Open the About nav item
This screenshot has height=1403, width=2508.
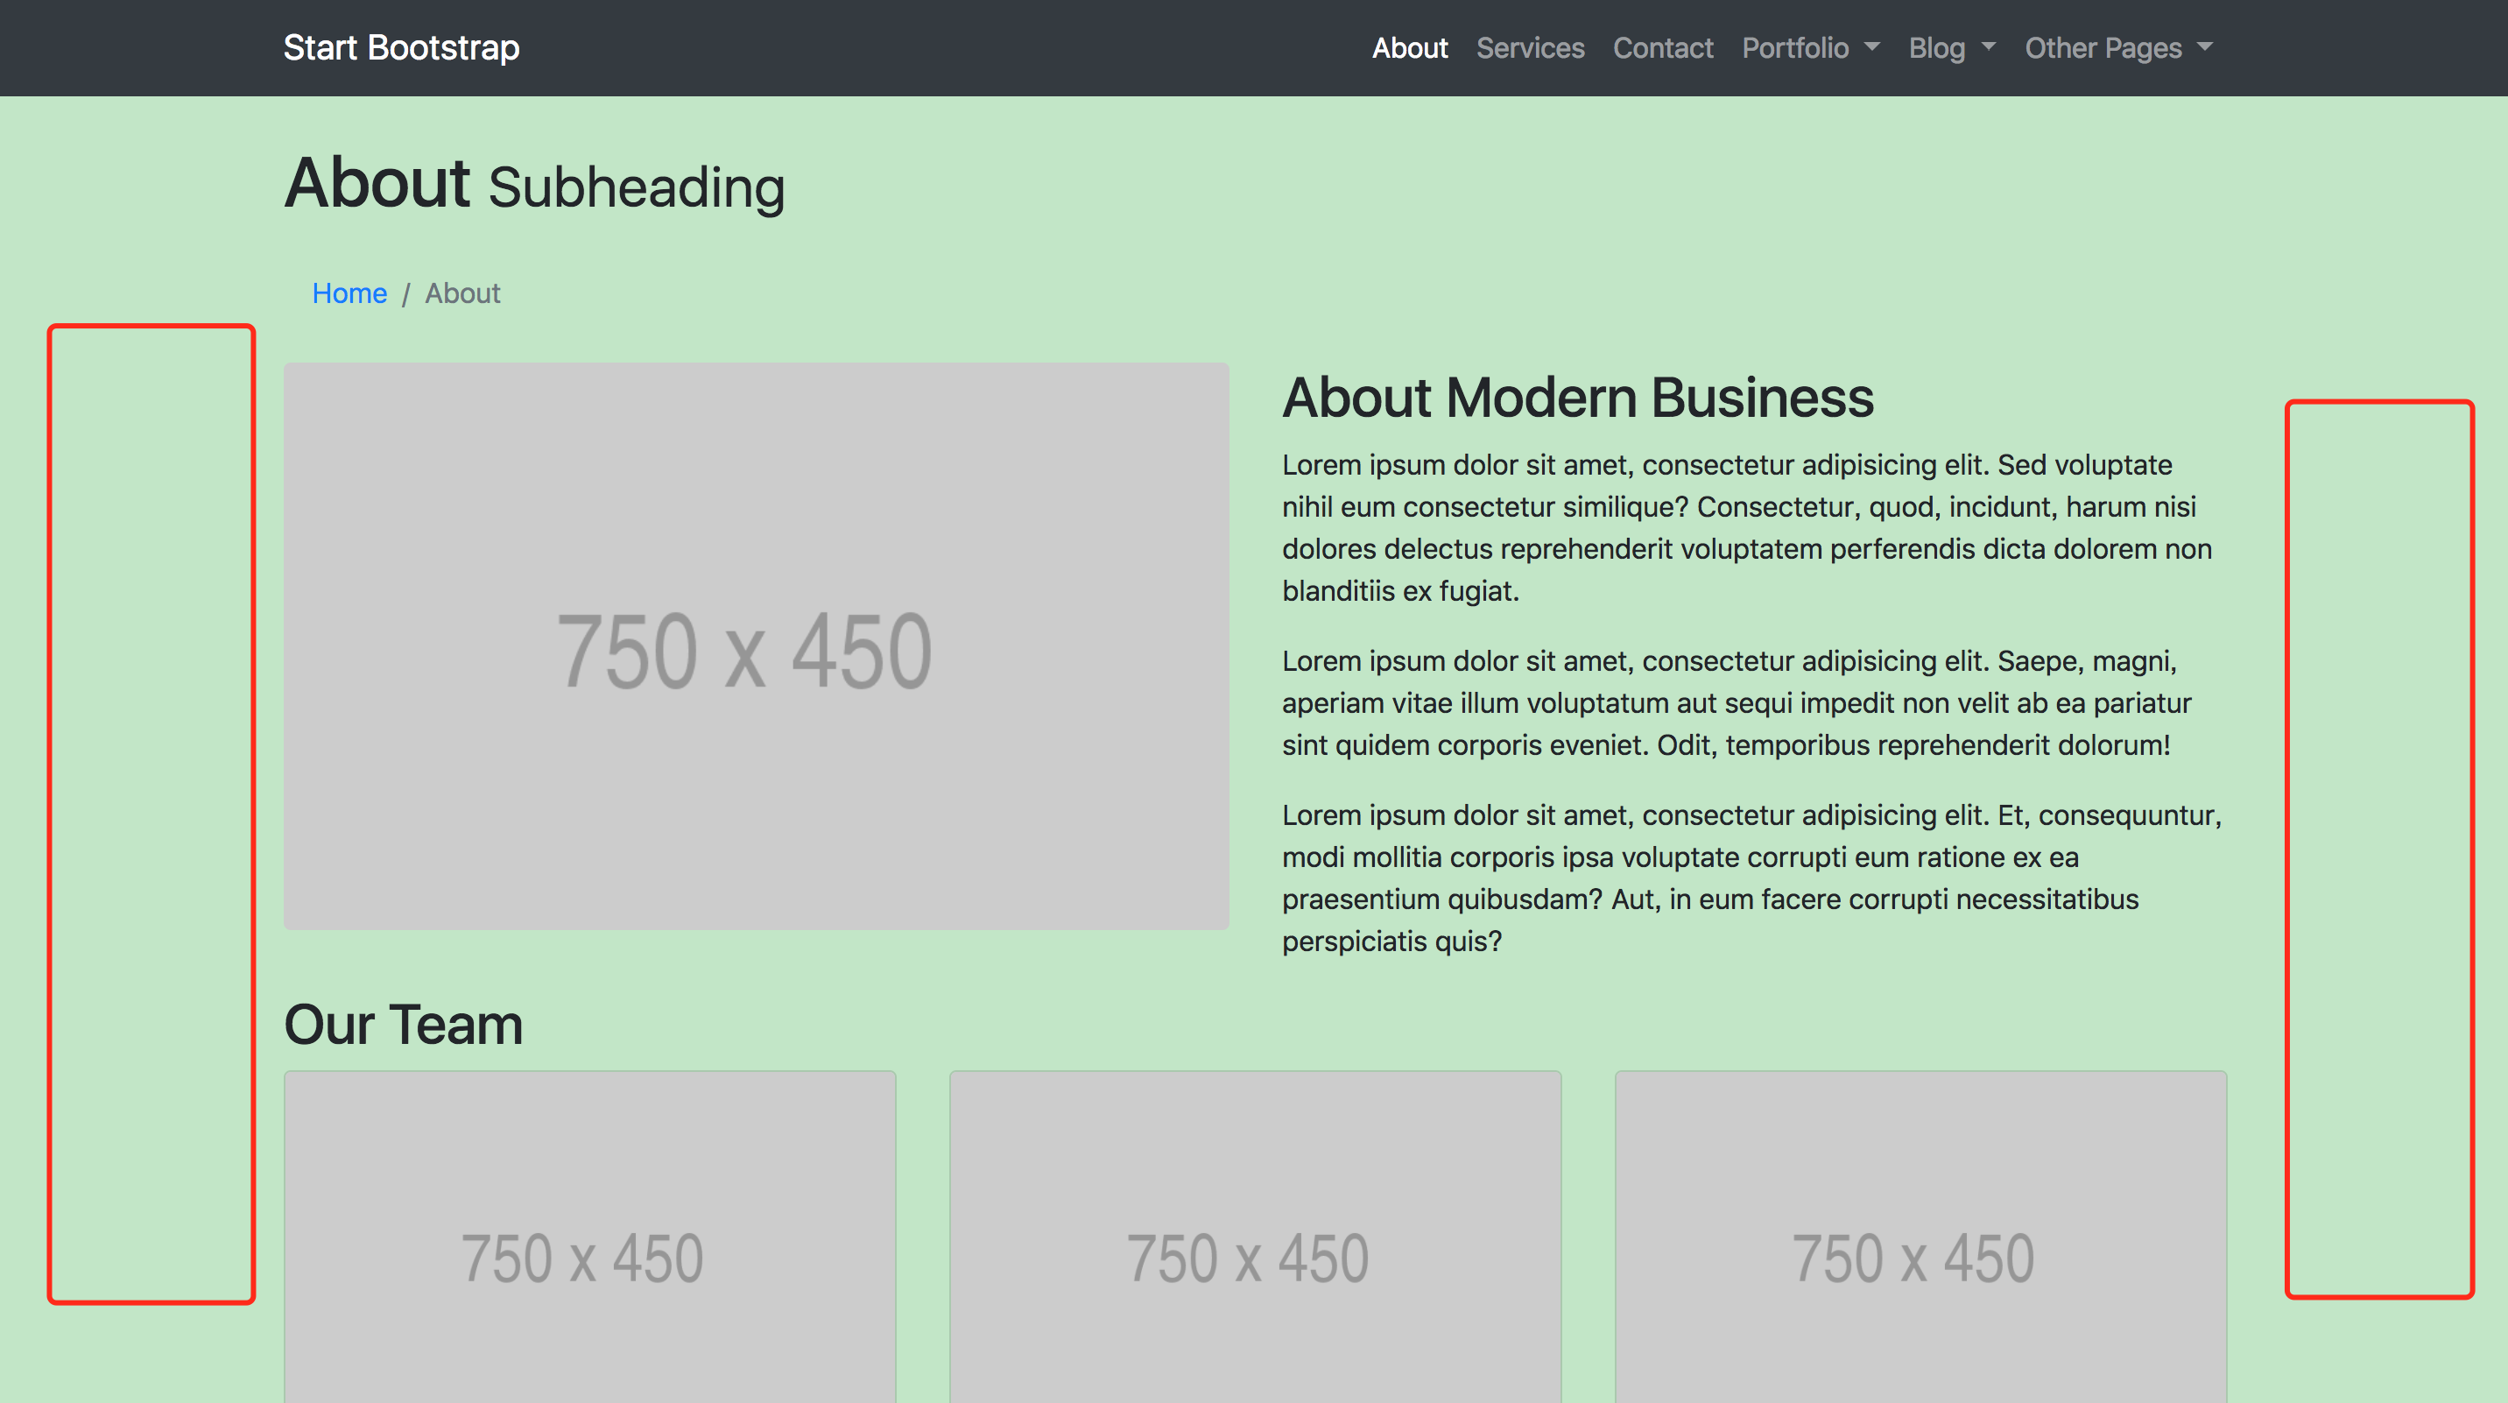[1409, 47]
